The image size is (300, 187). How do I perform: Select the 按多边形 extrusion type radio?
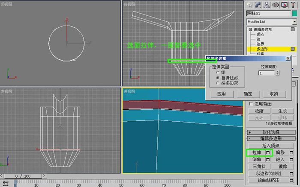[x=218, y=83]
